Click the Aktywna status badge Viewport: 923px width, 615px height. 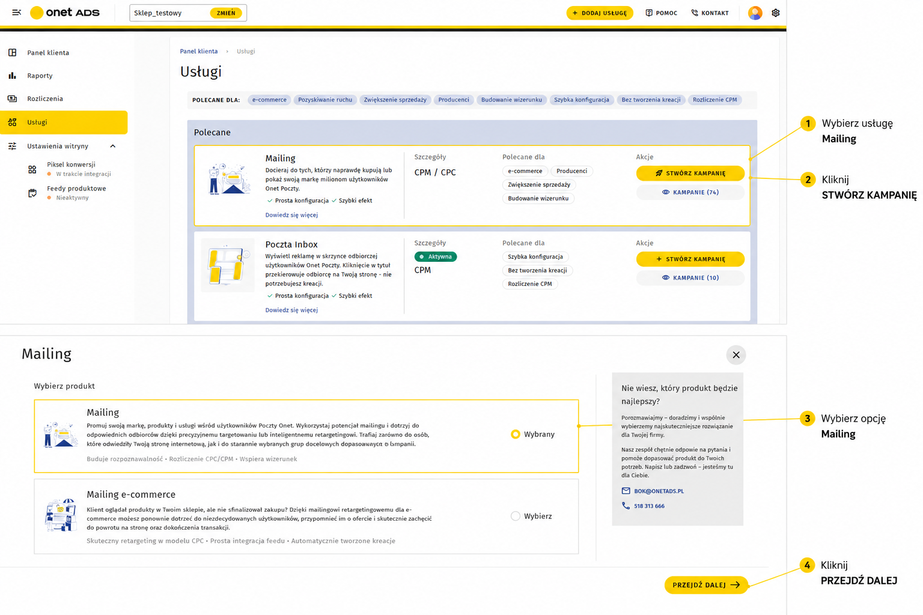point(436,256)
